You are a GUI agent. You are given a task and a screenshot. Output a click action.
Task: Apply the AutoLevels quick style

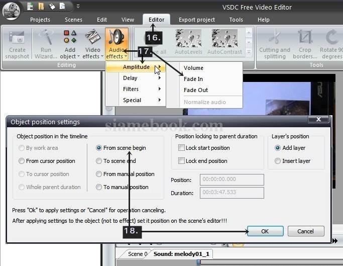tap(188, 42)
